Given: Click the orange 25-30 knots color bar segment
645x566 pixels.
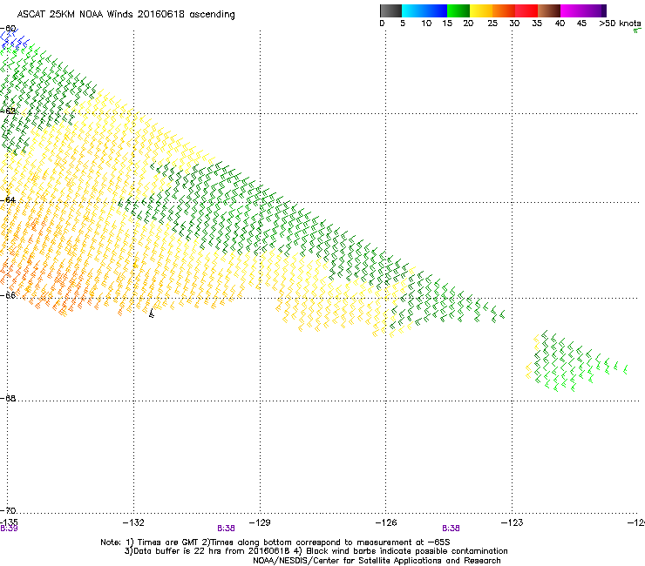Looking at the screenshot, I should coord(504,10).
